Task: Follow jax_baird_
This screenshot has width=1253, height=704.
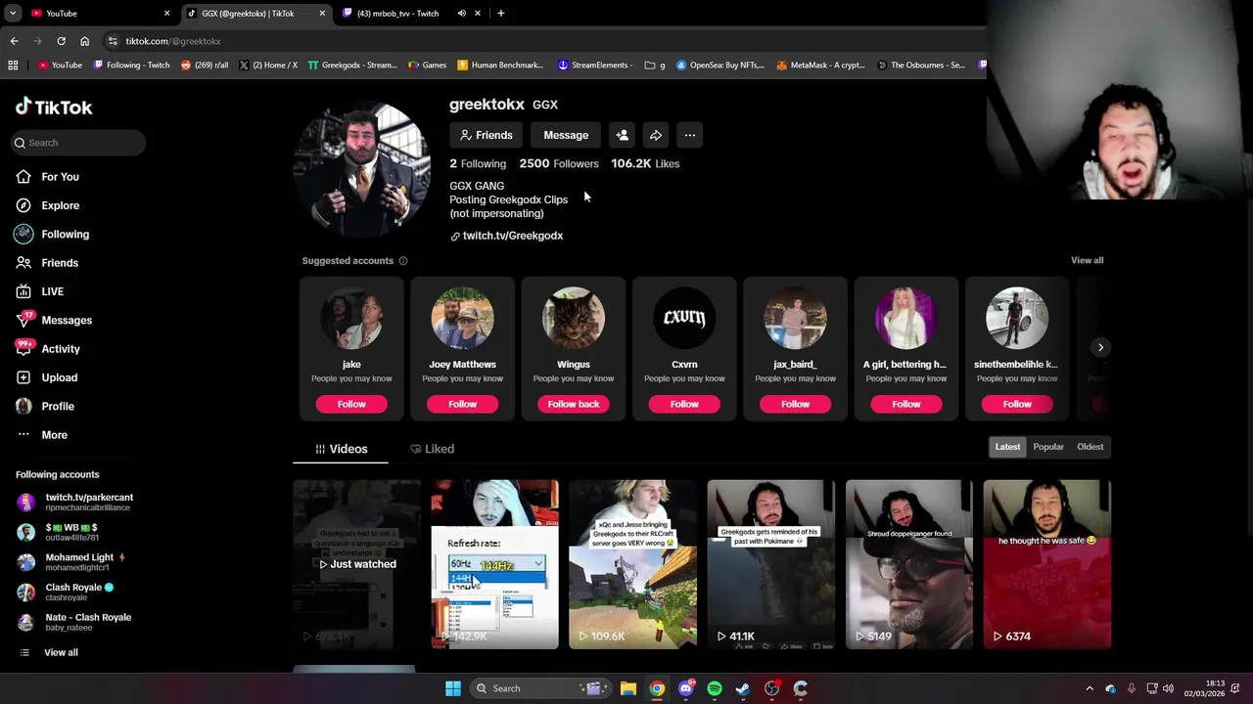Action: [x=795, y=404]
